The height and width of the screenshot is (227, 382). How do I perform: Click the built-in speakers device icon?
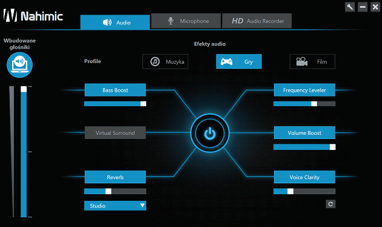19,65
